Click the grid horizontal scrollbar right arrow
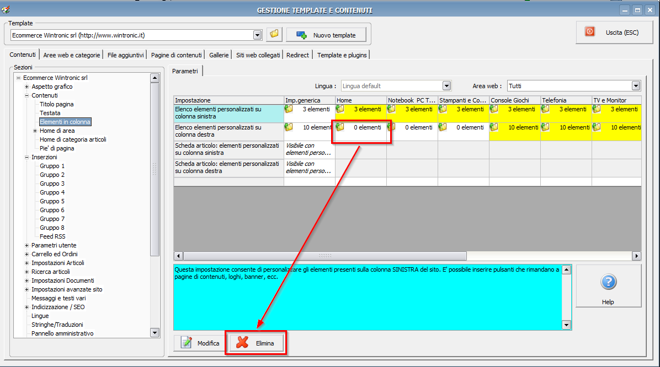The width and height of the screenshot is (660, 367). point(636,256)
